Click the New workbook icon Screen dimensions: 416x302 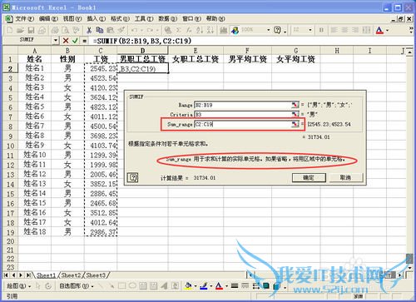coord(9,30)
